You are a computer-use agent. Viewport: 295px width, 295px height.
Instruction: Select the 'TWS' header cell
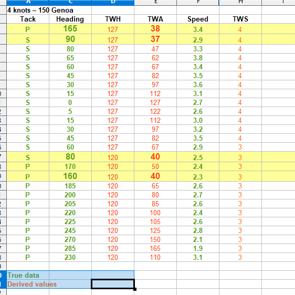point(240,19)
